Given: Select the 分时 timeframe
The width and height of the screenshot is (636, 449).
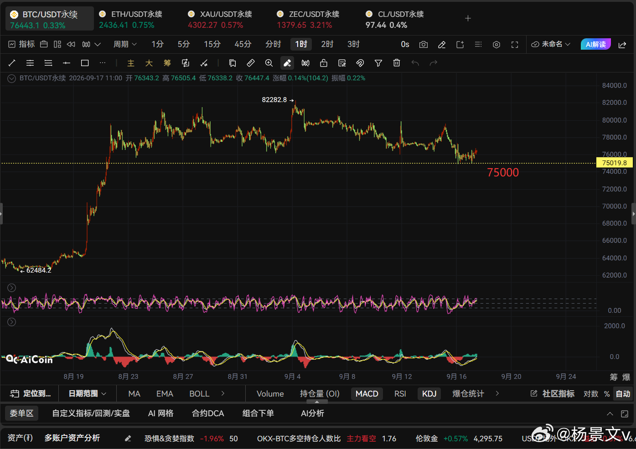Looking at the screenshot, I should pos(273,44).
